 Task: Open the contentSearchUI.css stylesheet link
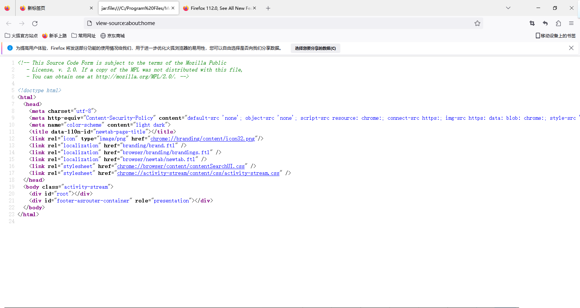click(181, 166)
